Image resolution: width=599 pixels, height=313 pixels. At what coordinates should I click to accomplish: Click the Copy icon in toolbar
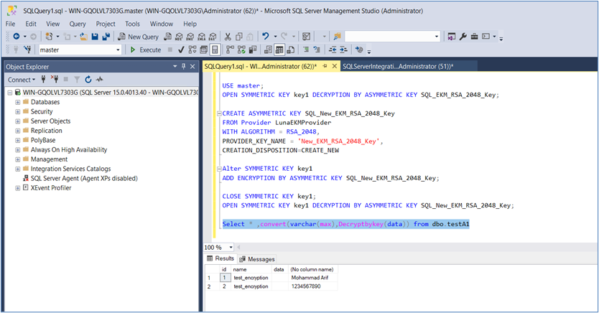pyautogui.click(x=239, y=37)
